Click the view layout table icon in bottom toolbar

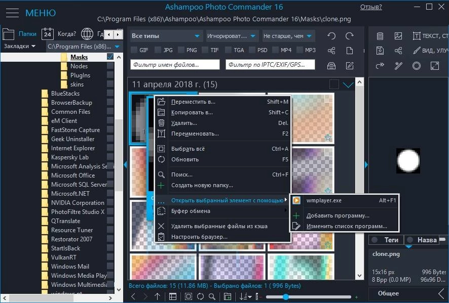173,297
